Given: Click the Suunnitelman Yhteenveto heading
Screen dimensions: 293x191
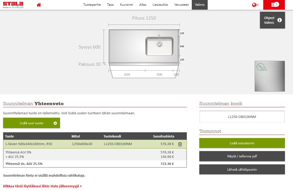Looking at the screenshot, I should pyautogui.click(x=33, y=104).
